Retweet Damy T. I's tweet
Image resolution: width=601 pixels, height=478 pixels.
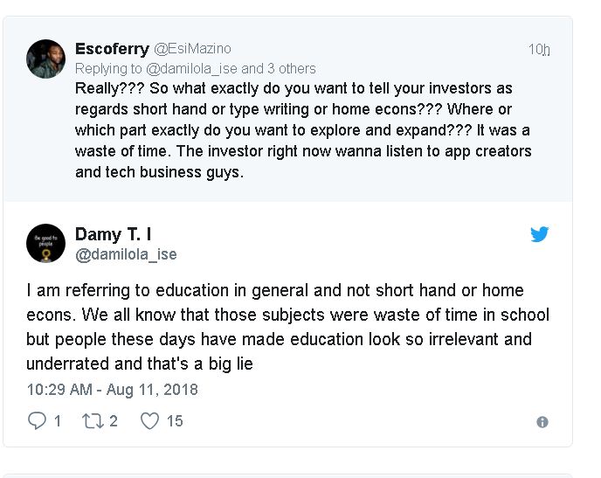pos(93,421)
